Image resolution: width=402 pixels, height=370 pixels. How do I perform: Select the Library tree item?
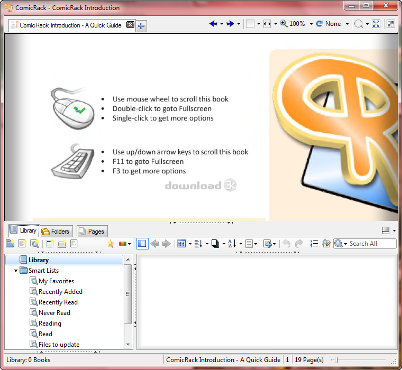click(x=64, y=260)
